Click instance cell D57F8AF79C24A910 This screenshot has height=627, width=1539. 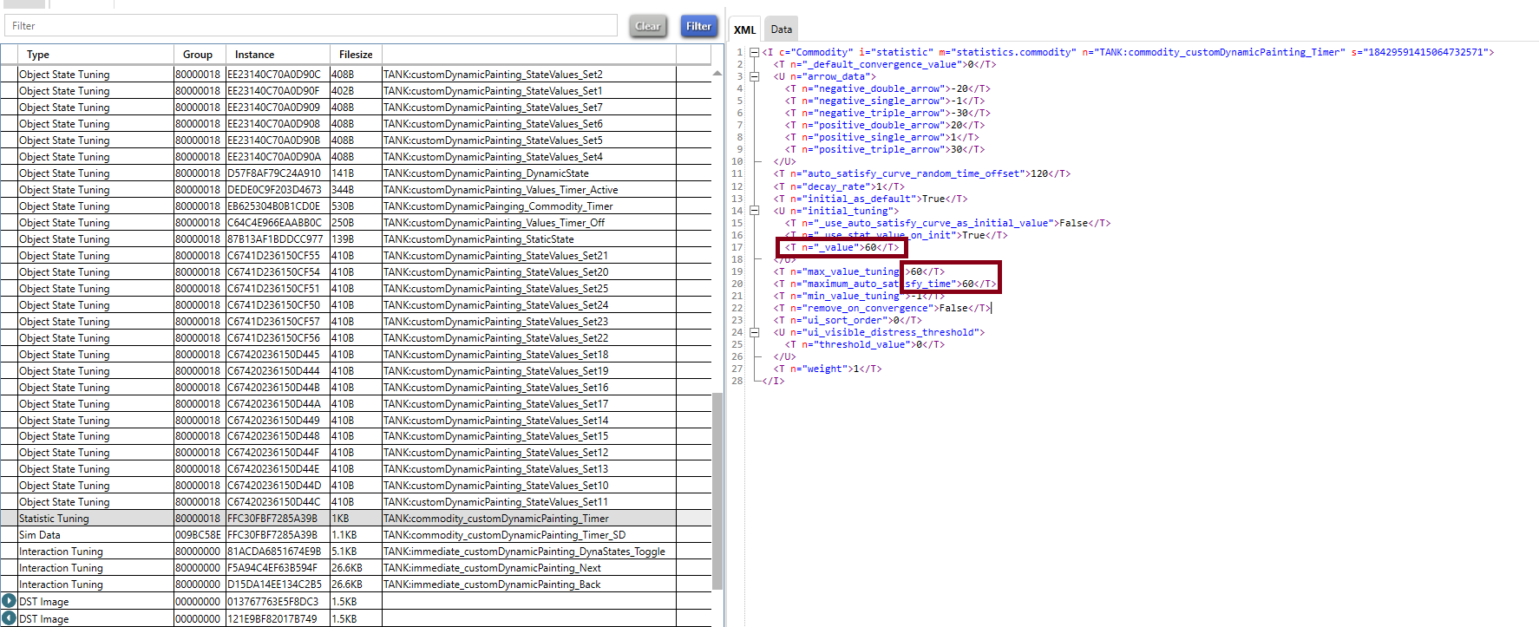[x=278, y=173]
